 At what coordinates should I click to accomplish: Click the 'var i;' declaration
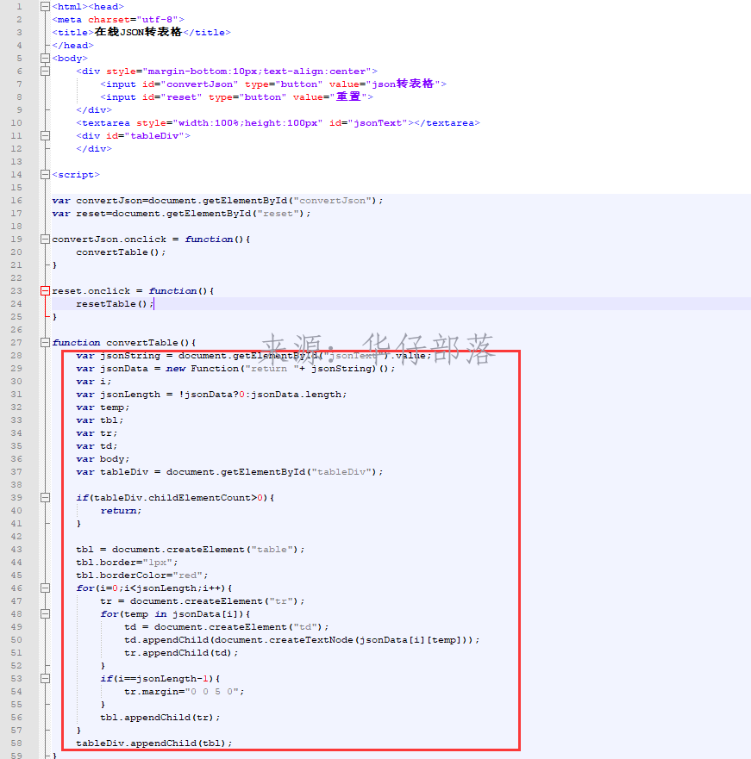pyautogui.click(x=93, y=382)
